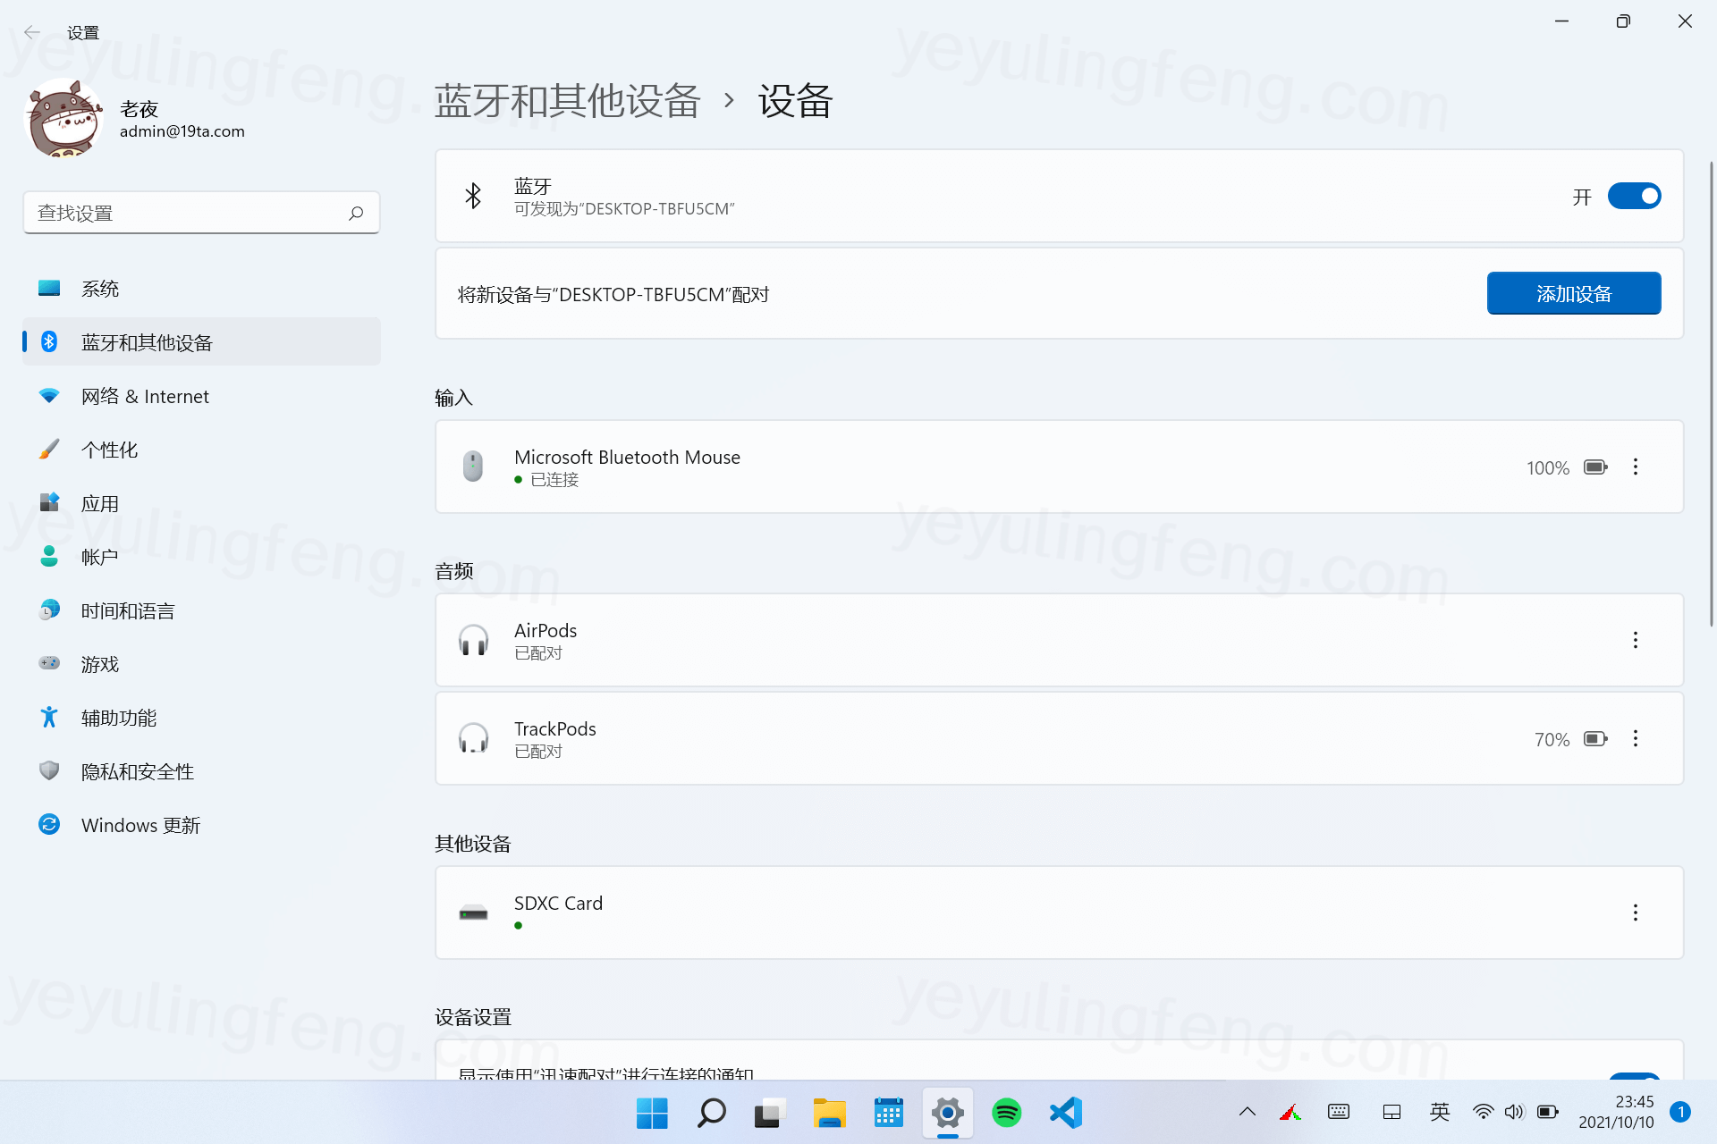Open Windows 更新 in the sidebar
This screenshot has height=1144, width=1717.
click(x=140, y=825)
